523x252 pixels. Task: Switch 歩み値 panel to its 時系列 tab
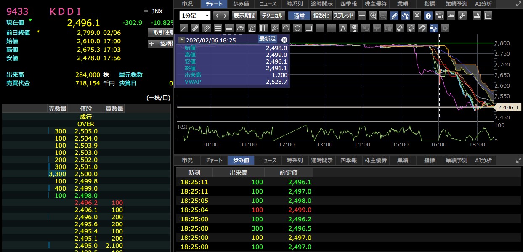[295, 160]
